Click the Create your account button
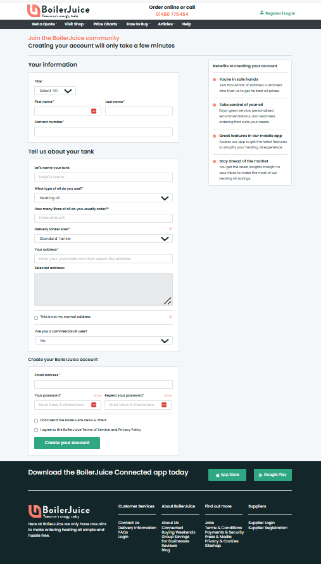The height and width of the screenshot is (564, 321). [x=67, y=443]
